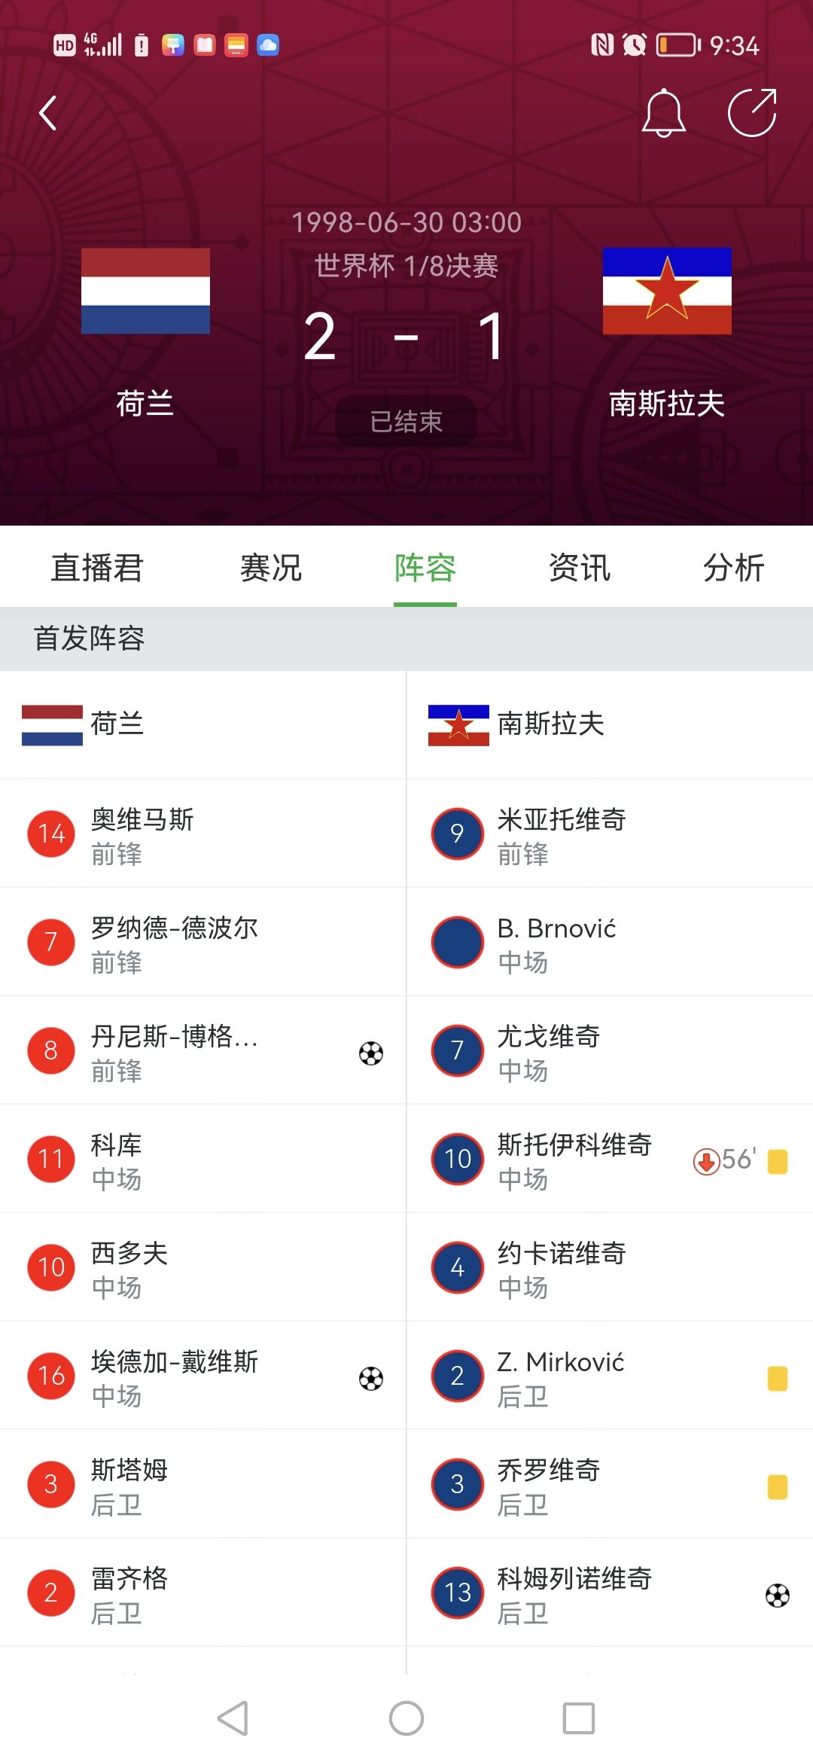
Task: Tap 乔罗维奇's yellow card icon
Action: coord(777,1486)
